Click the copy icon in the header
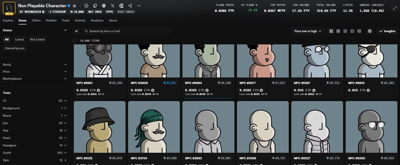 pos(95,6)
